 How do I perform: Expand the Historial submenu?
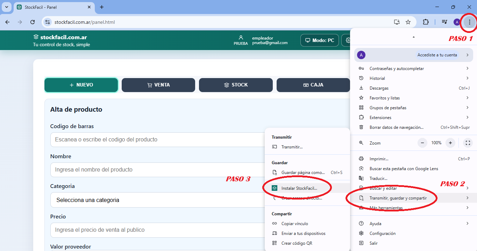pos(414,78)
